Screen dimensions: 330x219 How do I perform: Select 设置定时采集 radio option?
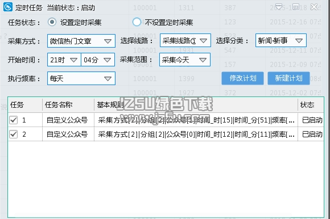[x=52, y=22]
